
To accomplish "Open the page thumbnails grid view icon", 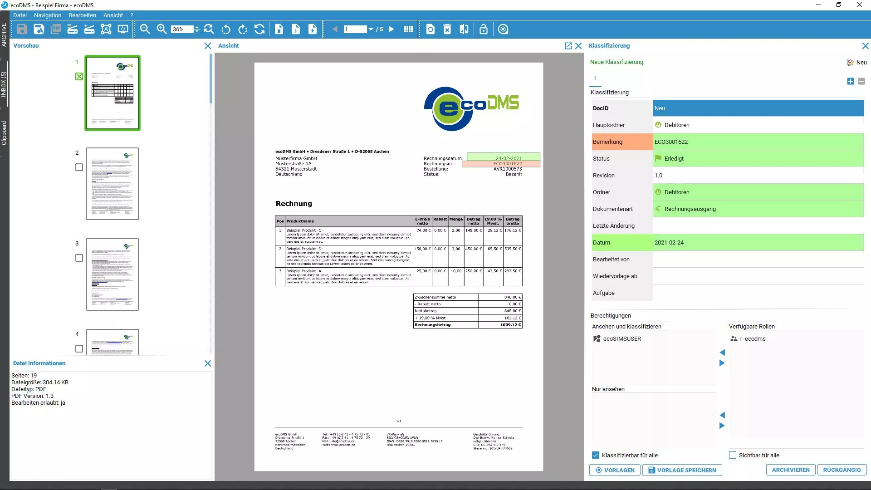I will click(x=408, y=29).
